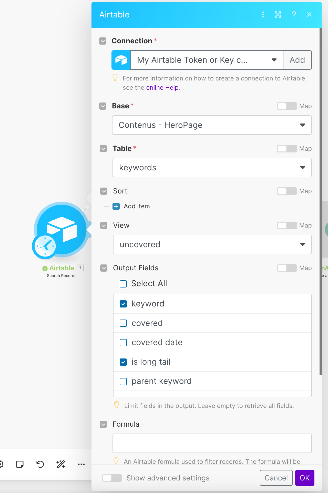Enable Show advanced settings toggle

click(112, 478)
